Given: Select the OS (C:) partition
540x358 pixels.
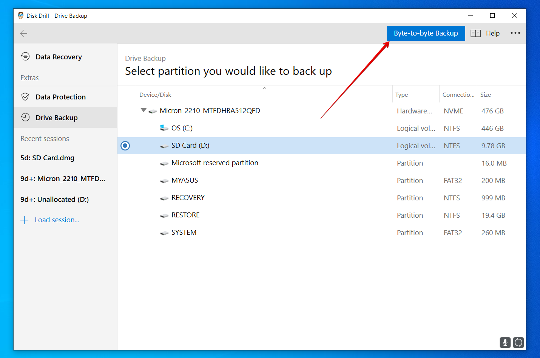Looking at the screenshot, I should point(182,128).
